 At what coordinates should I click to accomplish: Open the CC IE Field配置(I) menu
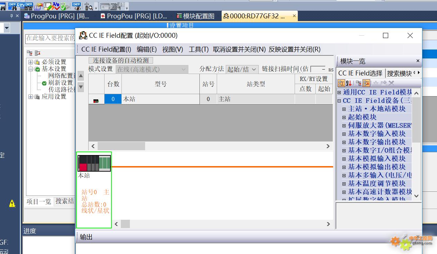click(106, 49)
